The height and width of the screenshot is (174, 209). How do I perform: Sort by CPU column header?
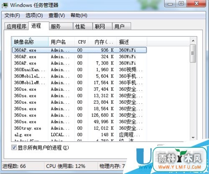pos(82,42)
